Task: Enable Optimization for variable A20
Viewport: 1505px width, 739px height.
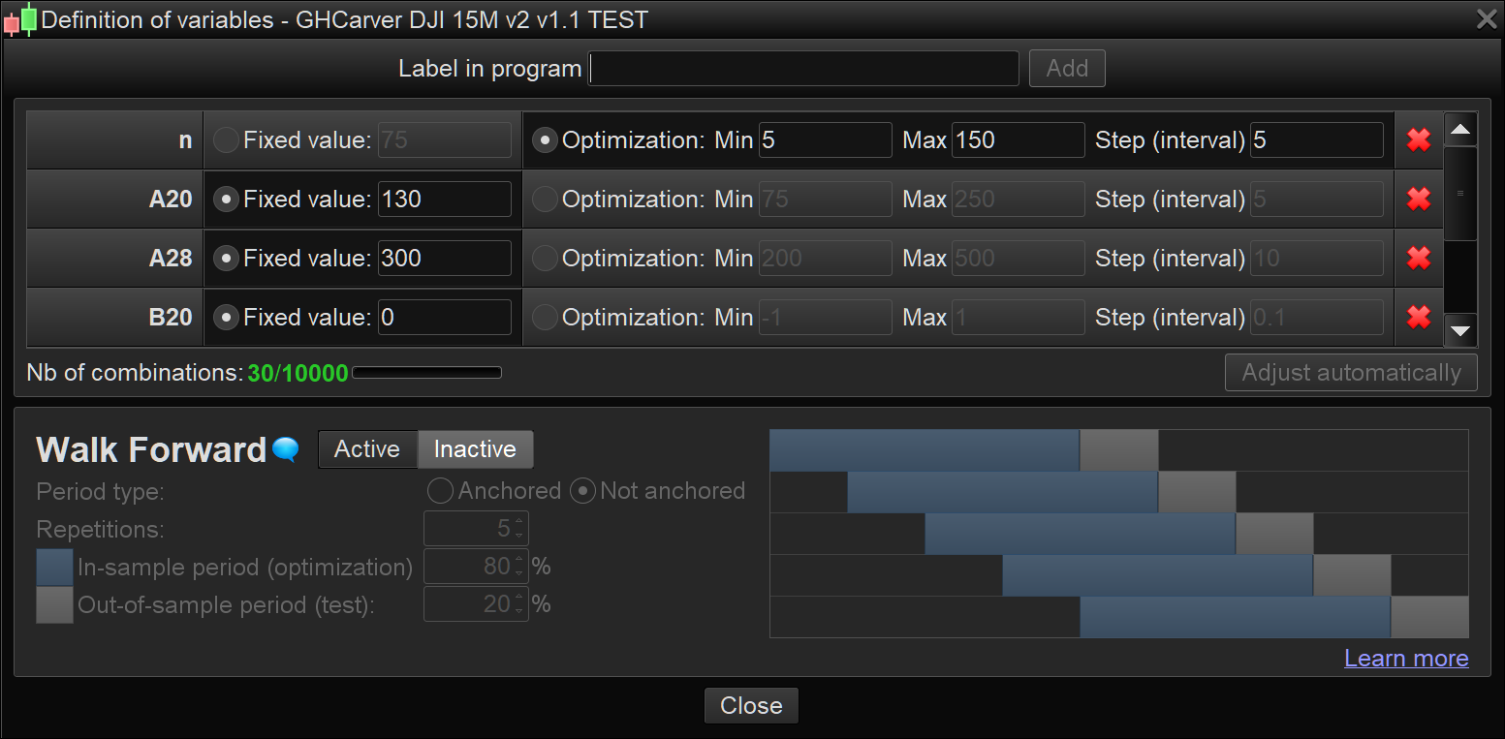Action: point(546,200)
